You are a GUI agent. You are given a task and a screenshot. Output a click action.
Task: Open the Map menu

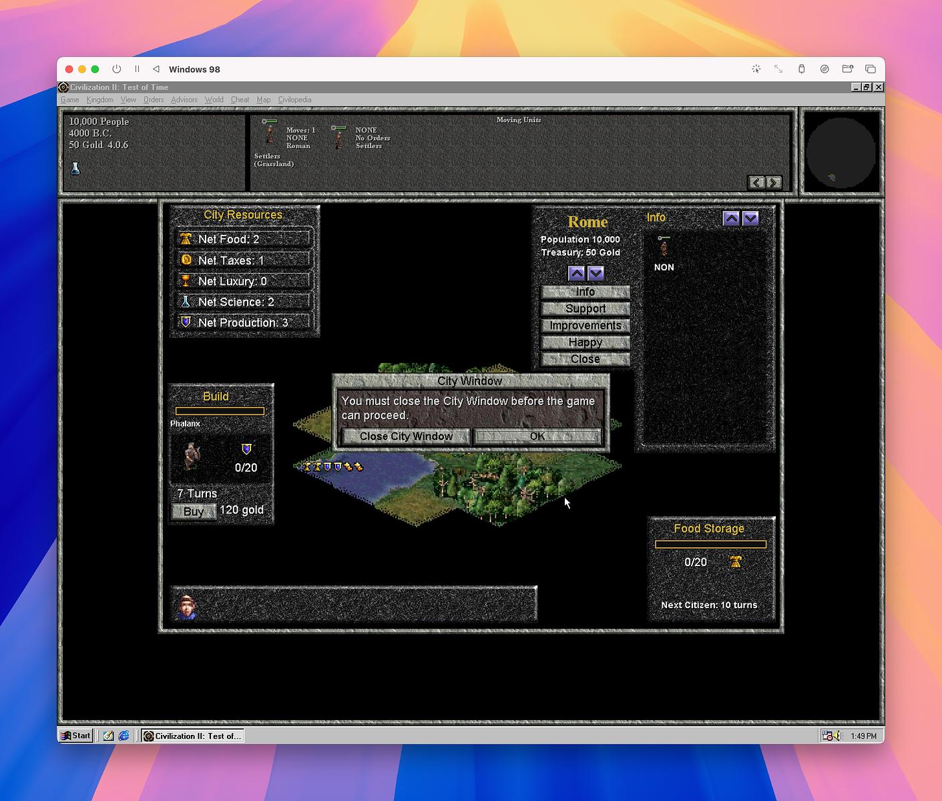point(264,99)
